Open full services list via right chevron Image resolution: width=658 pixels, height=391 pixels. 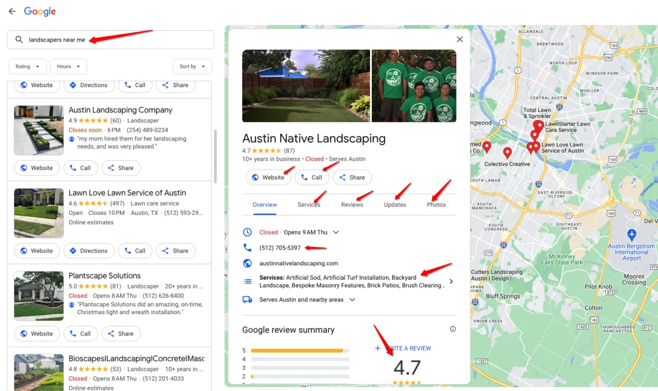point(451,281)
